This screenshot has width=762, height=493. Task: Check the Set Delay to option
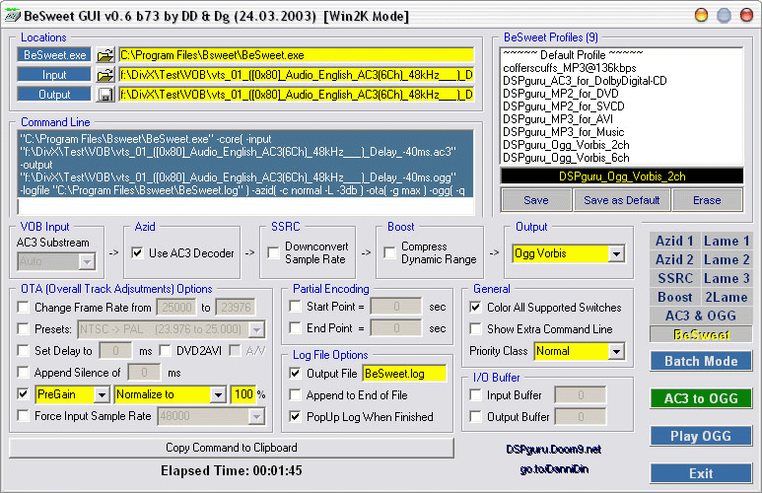[x=23, y=351]
